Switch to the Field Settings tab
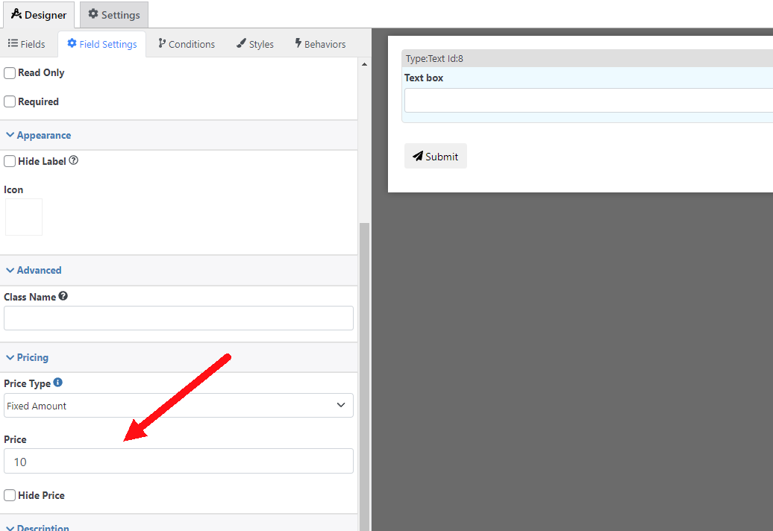Image resolution: width=773 pixels, height=531 pixels. 101,43
